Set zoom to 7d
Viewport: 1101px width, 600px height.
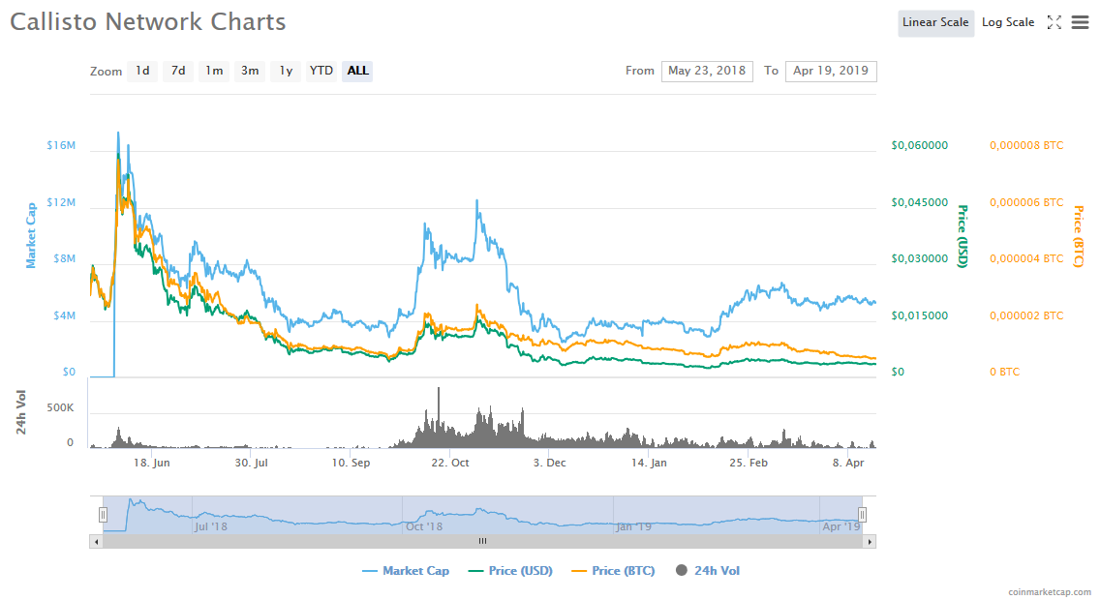point(178,71)
